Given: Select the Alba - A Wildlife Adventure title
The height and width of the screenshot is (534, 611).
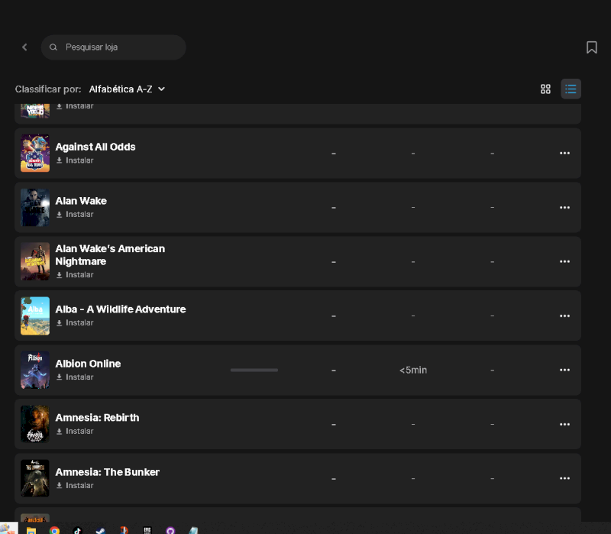Looking at the screenshot, I should tap(121, 309).
